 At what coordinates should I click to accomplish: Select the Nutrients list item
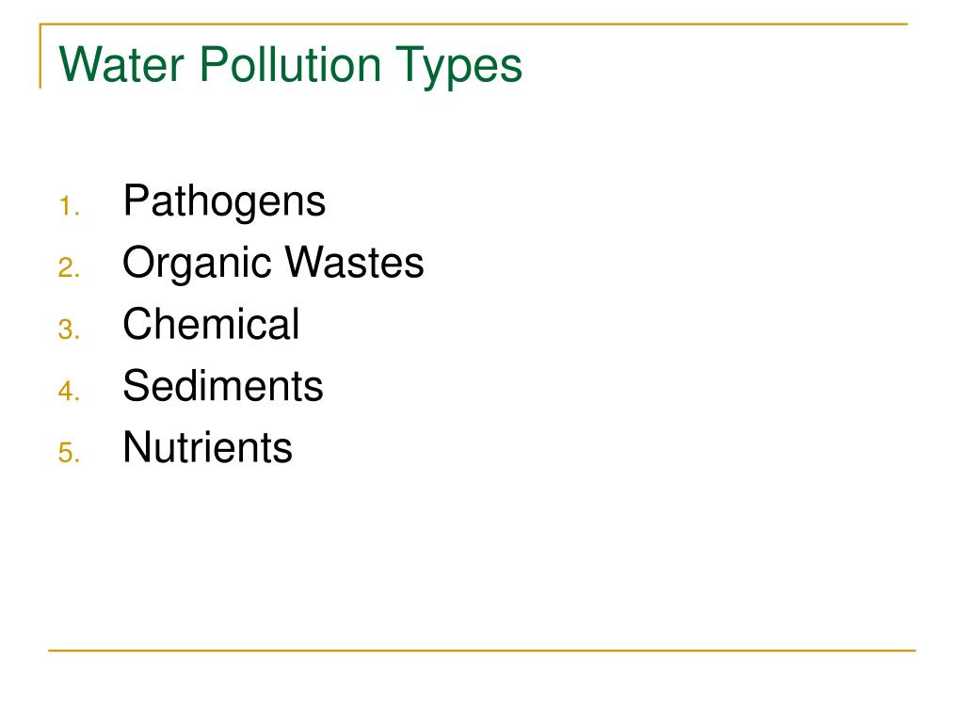[207, 447]
